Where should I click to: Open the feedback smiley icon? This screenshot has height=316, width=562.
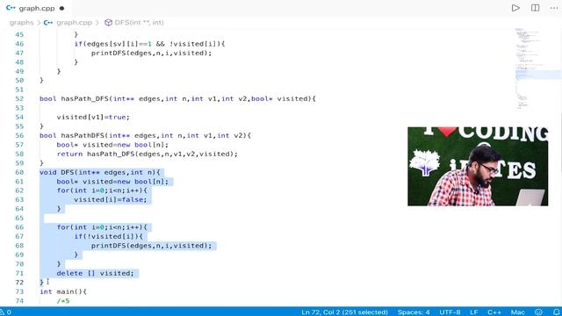pos(538,312)
